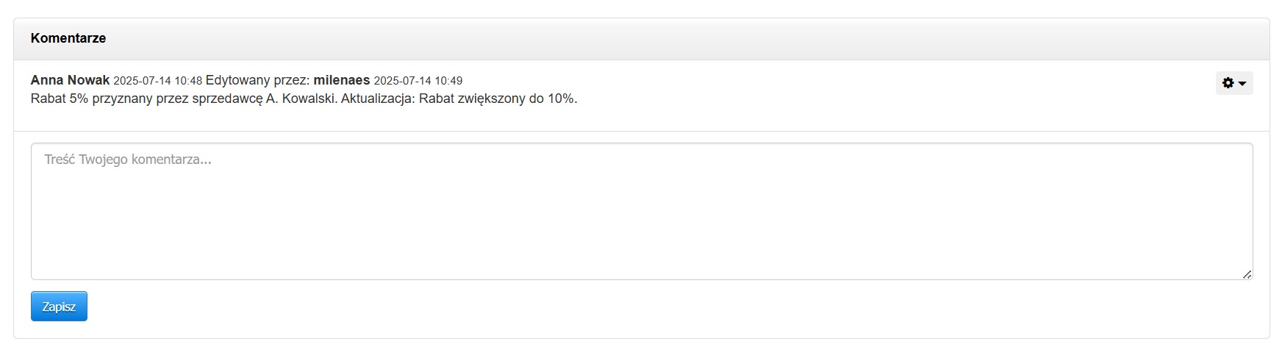This screenshot has height=347, width=1282.
Task: Click author name Anna Nowak
Action: [70, 80]
